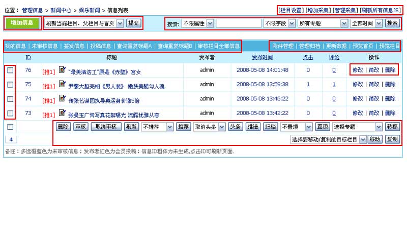Check the checkbox for article ID 76
The width and height of the screenshot is (407, 225).
[10, 70]
